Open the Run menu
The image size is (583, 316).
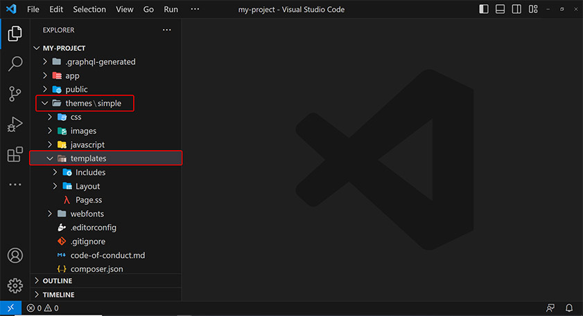pos(171,9)
